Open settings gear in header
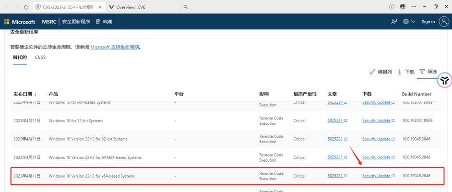 pyautogui.click(x=406, y=22)
